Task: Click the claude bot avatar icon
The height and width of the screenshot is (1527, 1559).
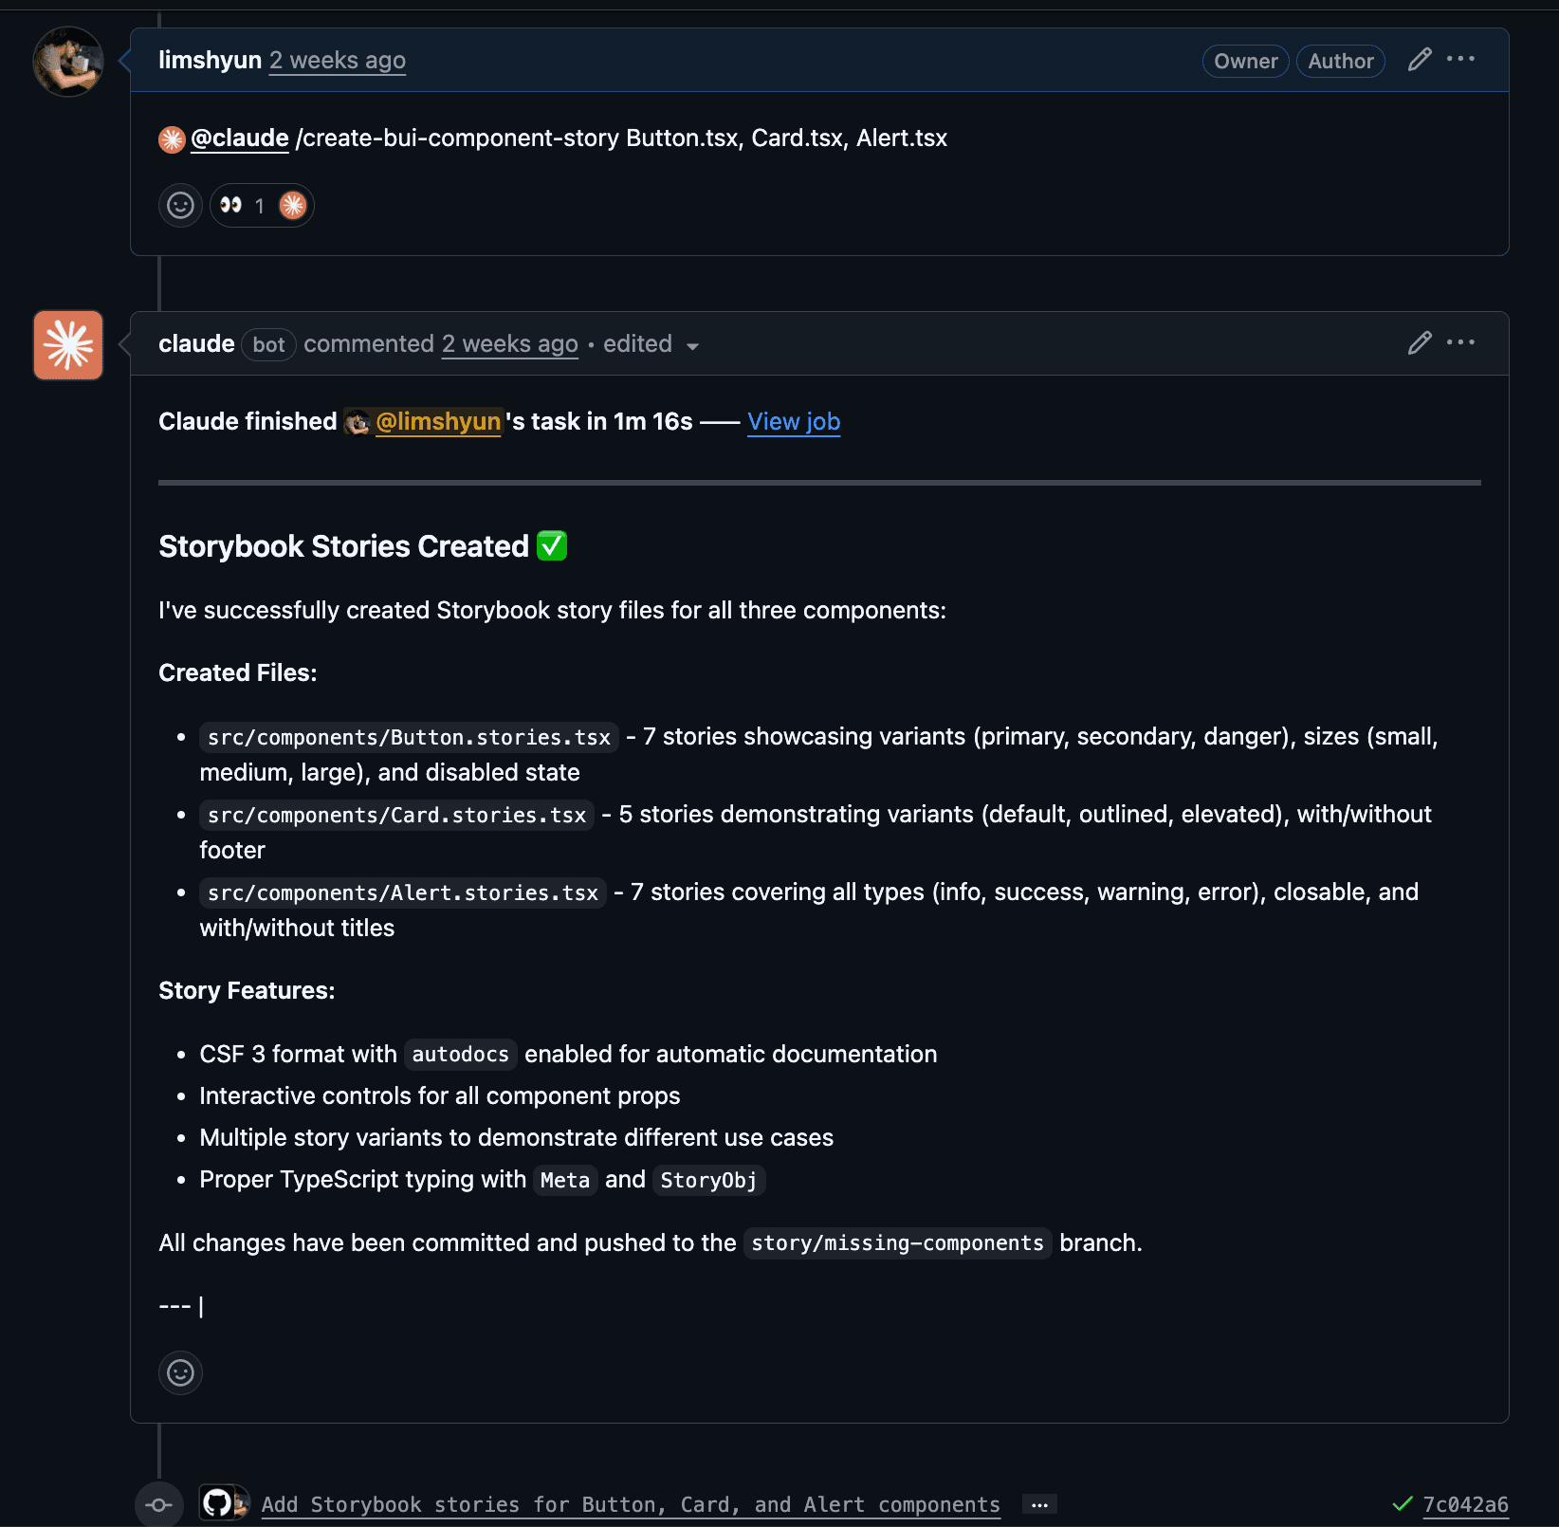Action: point(68,345)
